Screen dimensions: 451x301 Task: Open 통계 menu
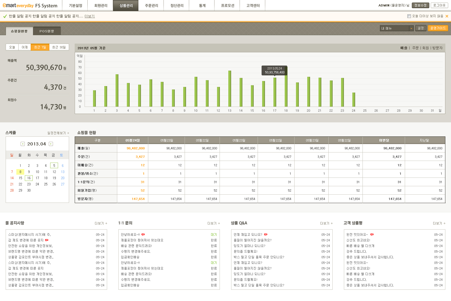(x=202, y=6)
